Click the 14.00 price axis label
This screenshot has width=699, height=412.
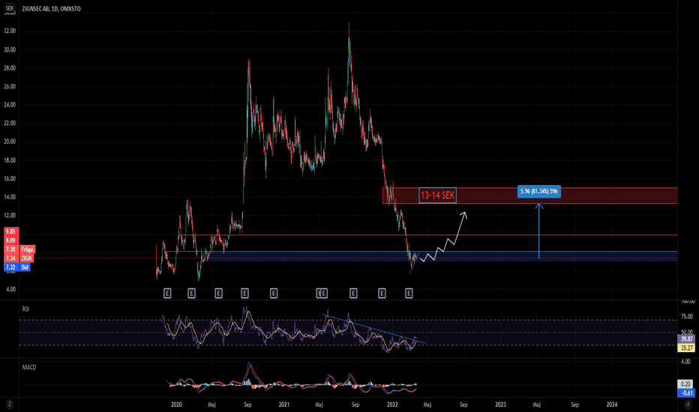click(x=10, y=197)
